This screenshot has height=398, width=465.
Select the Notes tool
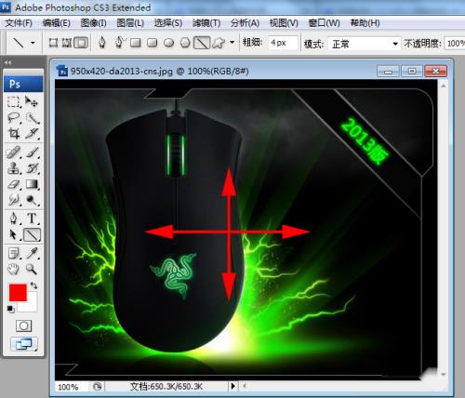point(13,253)
